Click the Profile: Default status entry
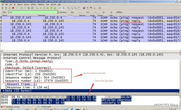The width and height of the screenshot is (181, 110). pyautogui.click(x=46, y=107)
